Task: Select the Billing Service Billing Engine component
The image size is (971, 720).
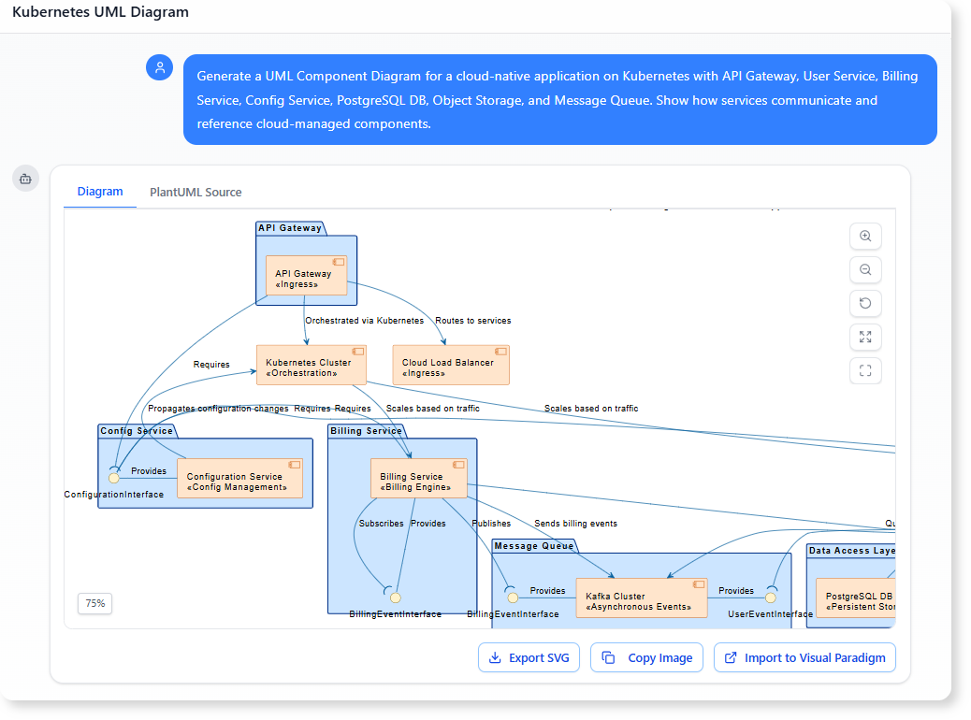Action: 418,477
